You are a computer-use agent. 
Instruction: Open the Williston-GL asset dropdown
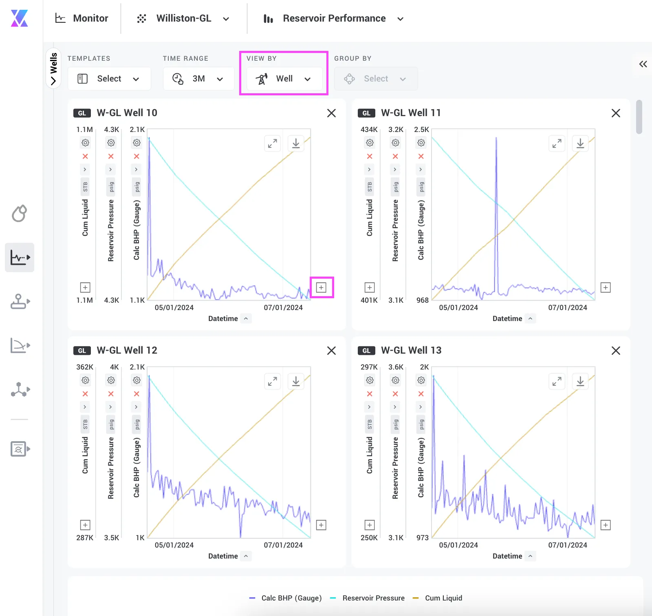[x=183, y=18]
